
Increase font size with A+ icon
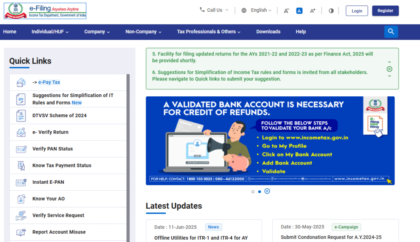(313, 11)
